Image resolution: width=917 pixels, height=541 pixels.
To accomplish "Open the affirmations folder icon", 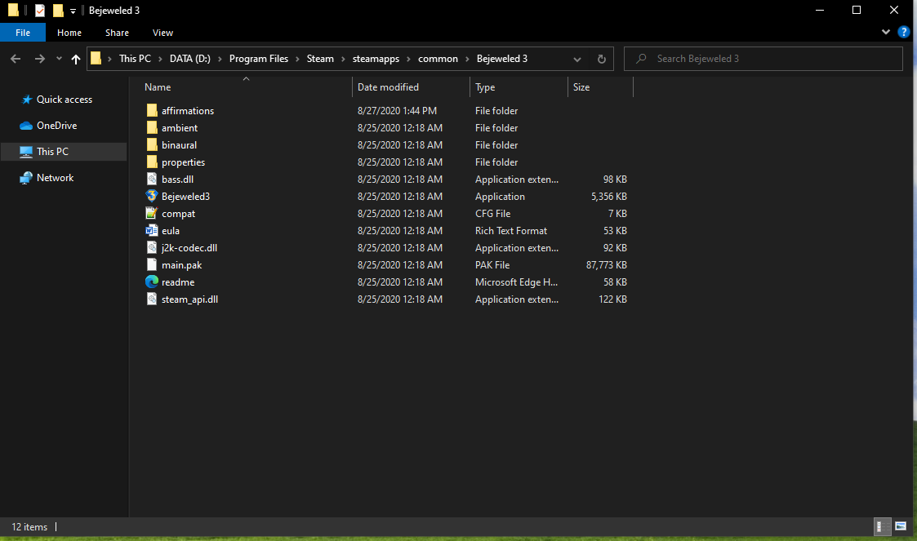I will pyautogui.click(x=151, y=110).
